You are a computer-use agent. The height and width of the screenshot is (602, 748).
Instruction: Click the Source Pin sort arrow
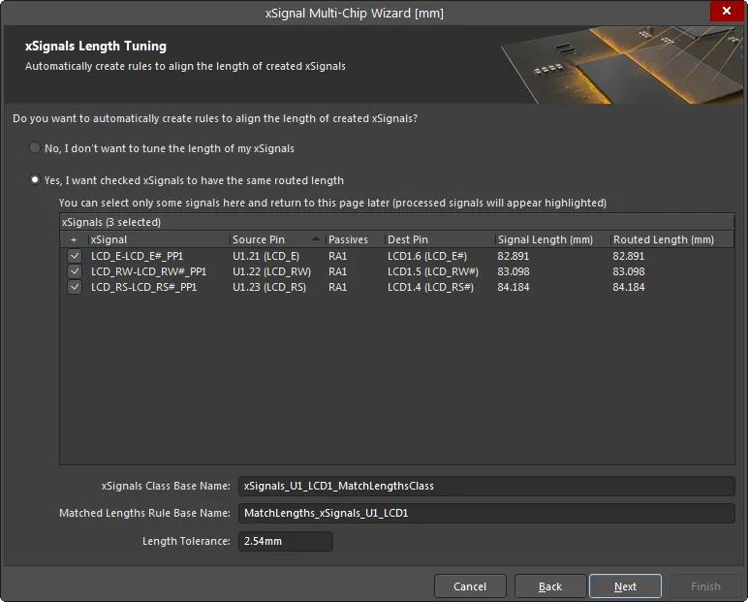click(x=315, y=238)
